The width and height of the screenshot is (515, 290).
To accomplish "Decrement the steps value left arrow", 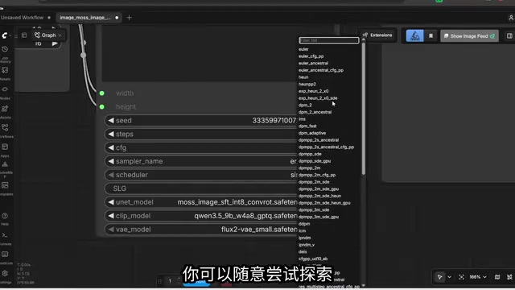I will pyautogui.click(x=111, y=135).
